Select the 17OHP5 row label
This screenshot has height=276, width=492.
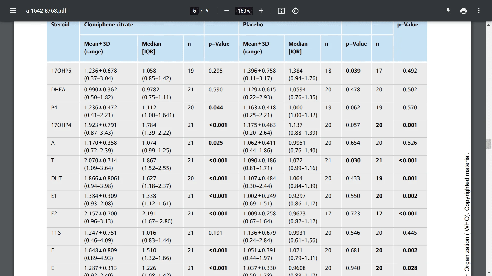pos(61,71)
